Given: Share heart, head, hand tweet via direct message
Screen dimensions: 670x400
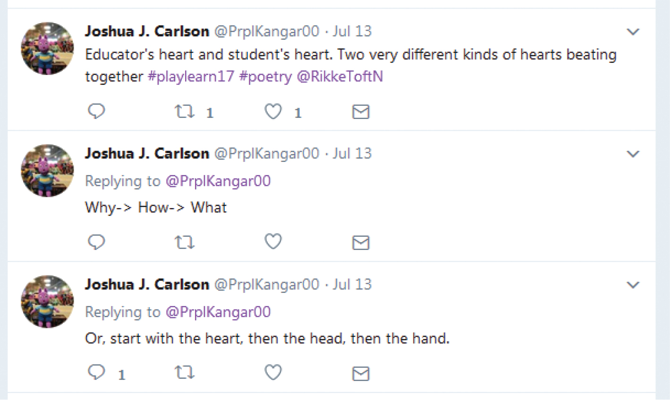Looking at the screenshot, I should click(x=361, y=374).
